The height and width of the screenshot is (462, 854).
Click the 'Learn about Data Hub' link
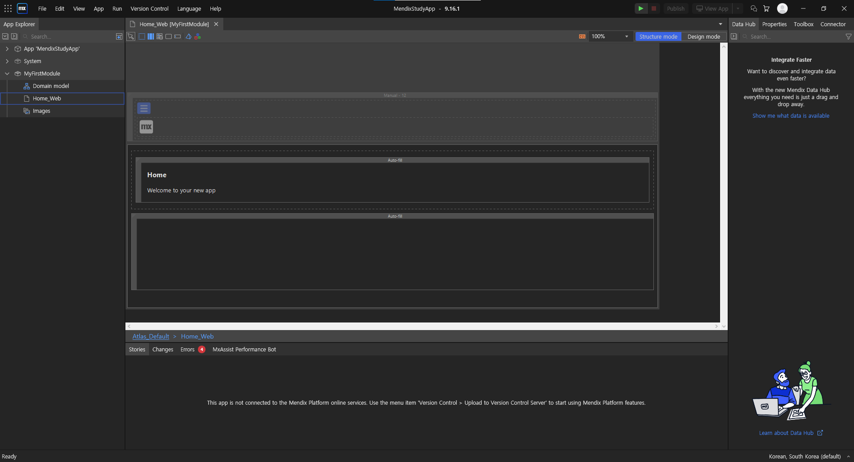786,433
